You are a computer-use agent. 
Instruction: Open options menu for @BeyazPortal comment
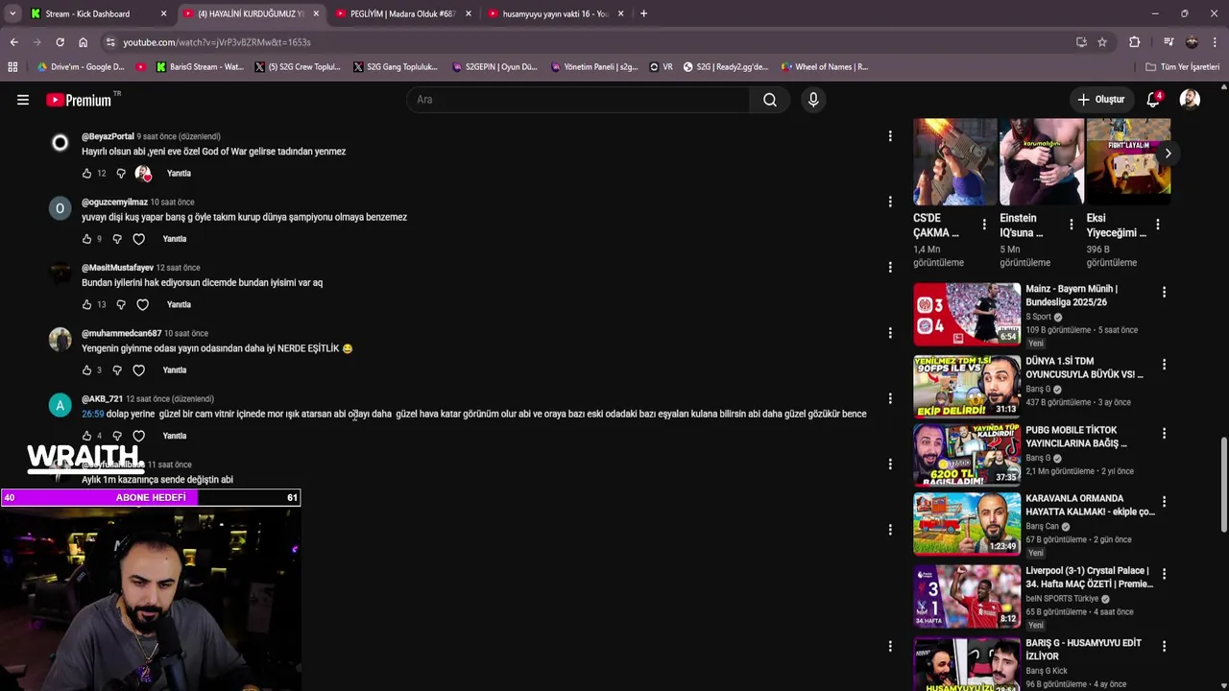890,136
